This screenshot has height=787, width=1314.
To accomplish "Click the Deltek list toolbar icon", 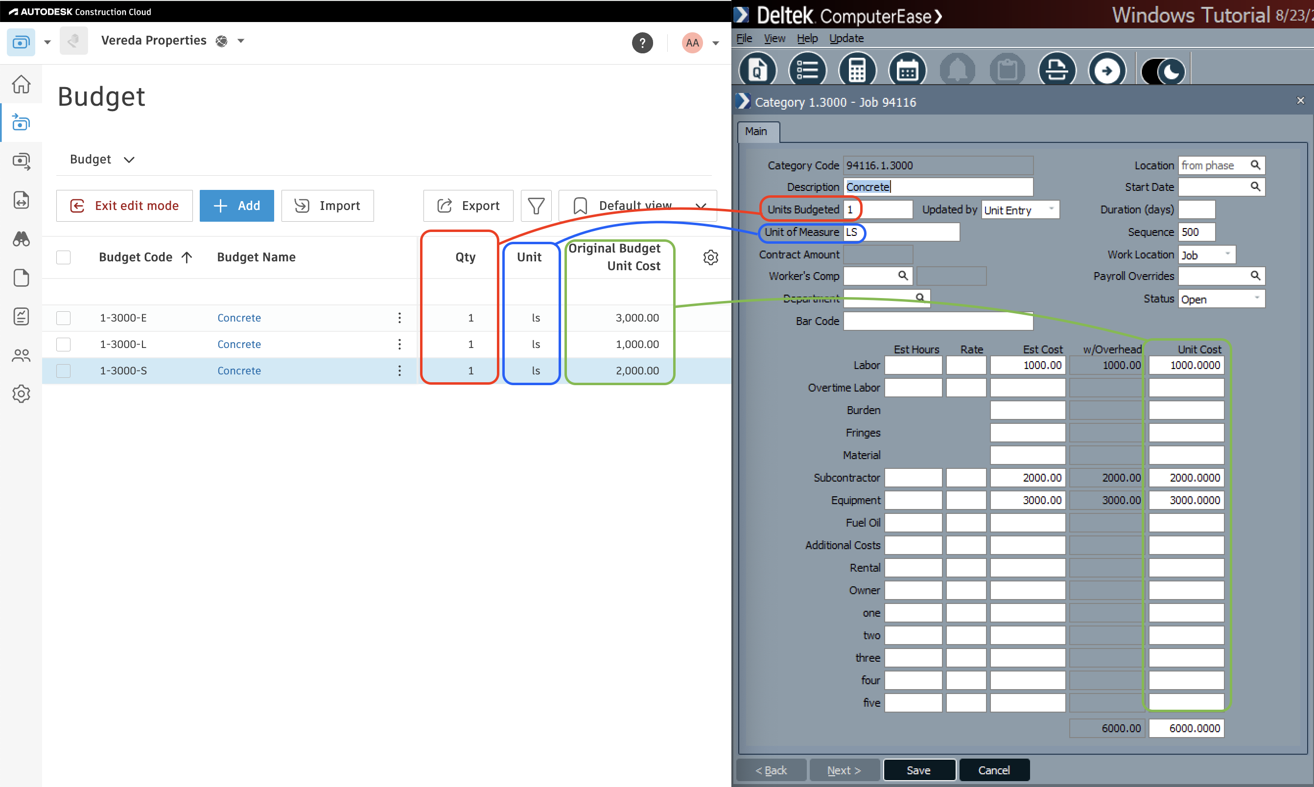I will 807,70.
